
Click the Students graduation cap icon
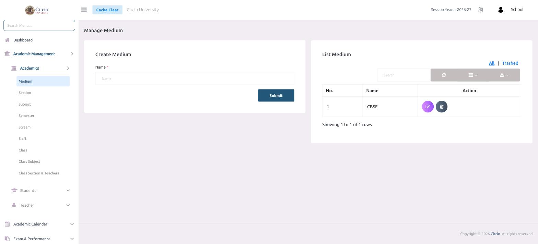[x=14, y=191]
